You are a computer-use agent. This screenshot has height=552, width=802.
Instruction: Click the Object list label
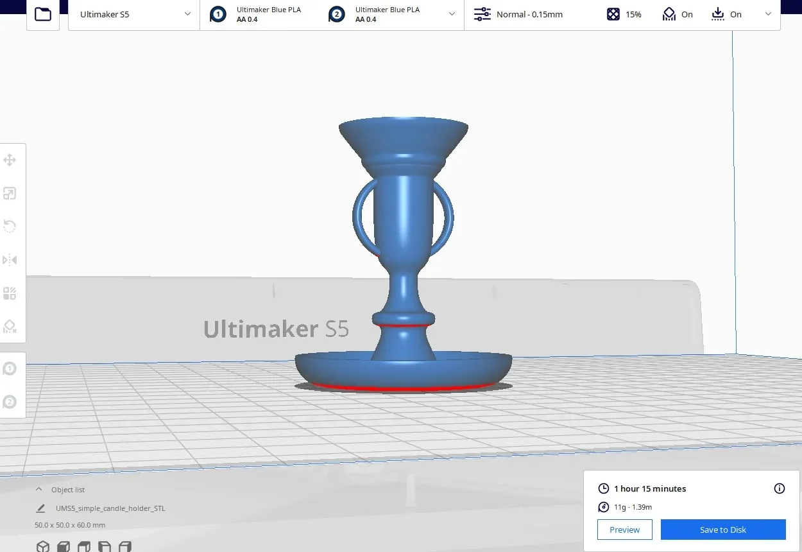point(68,490)
